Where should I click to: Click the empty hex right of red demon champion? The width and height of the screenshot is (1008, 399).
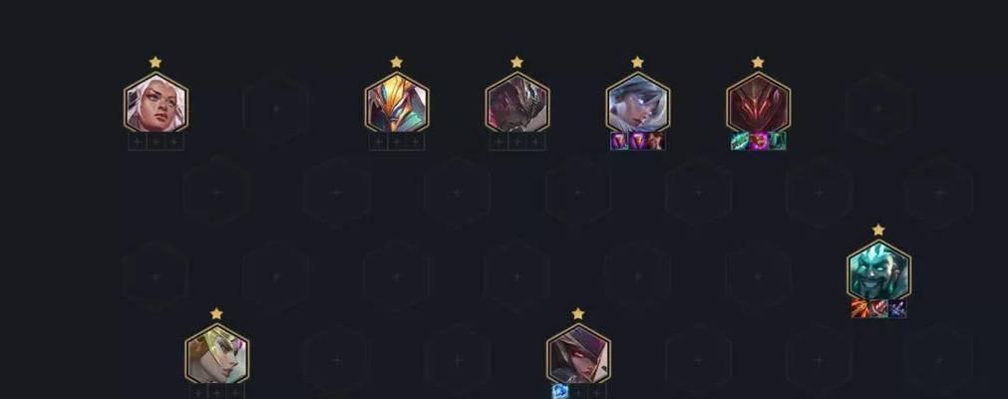point(878,108)
